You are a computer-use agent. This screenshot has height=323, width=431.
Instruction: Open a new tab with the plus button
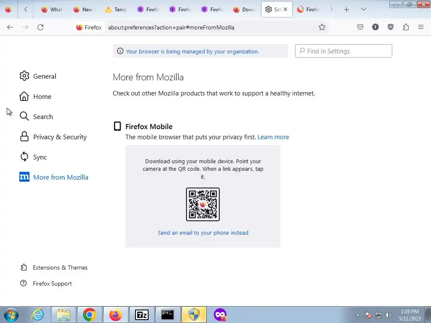(x=347, y=9)
